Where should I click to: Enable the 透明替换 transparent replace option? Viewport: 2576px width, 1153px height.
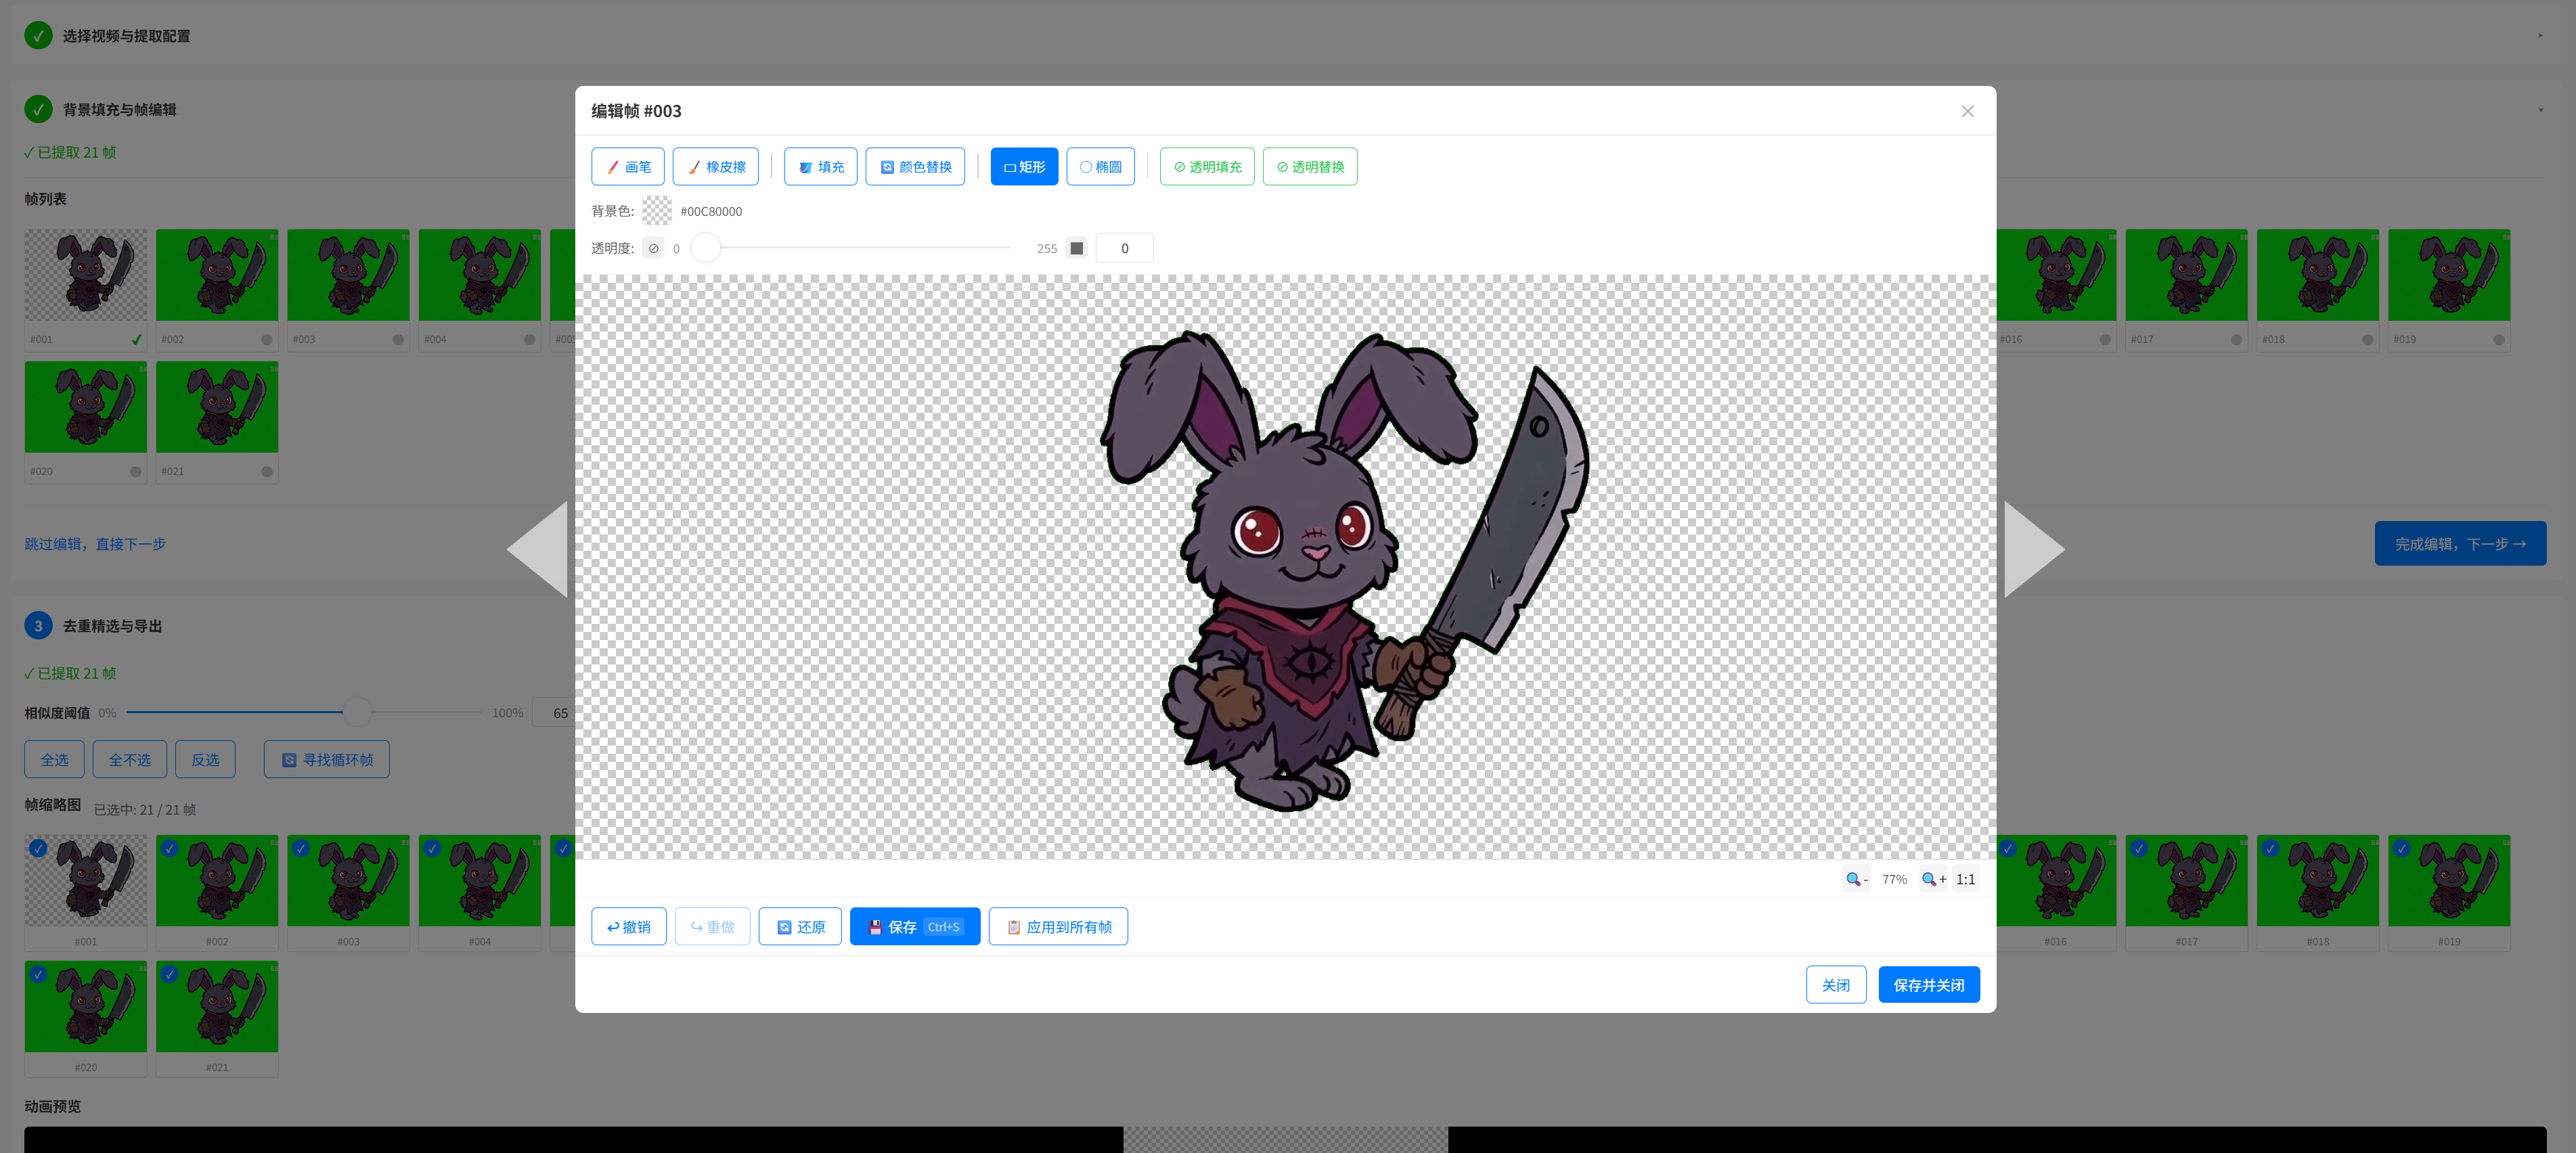coord(1309,167)
